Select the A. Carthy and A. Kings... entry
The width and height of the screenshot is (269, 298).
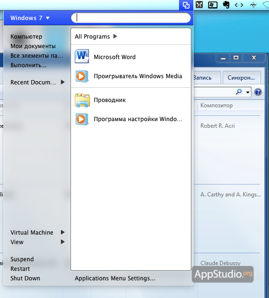tap(230, 195)
